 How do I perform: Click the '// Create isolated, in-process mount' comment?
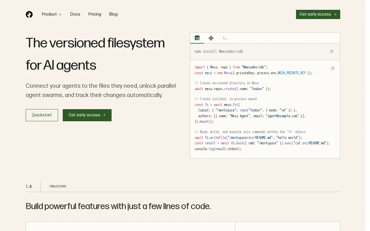[226, 99]
